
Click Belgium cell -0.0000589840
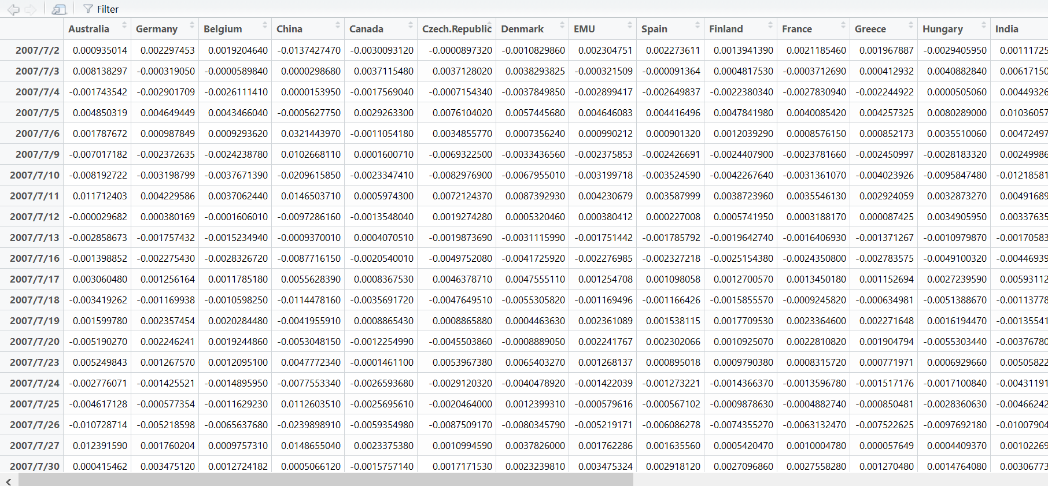pyautogui.click(x=236, y=71)
